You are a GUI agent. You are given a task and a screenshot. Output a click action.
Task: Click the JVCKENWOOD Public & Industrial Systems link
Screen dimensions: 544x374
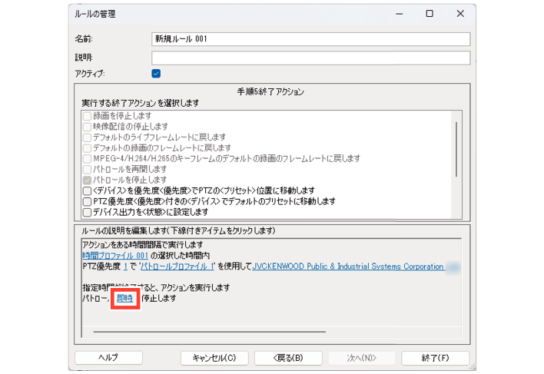347,266
